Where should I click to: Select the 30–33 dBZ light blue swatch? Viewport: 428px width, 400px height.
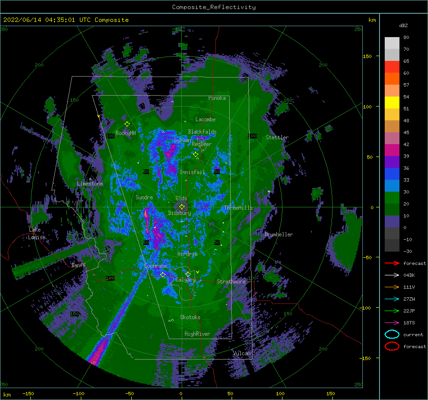tap(392, 186)
